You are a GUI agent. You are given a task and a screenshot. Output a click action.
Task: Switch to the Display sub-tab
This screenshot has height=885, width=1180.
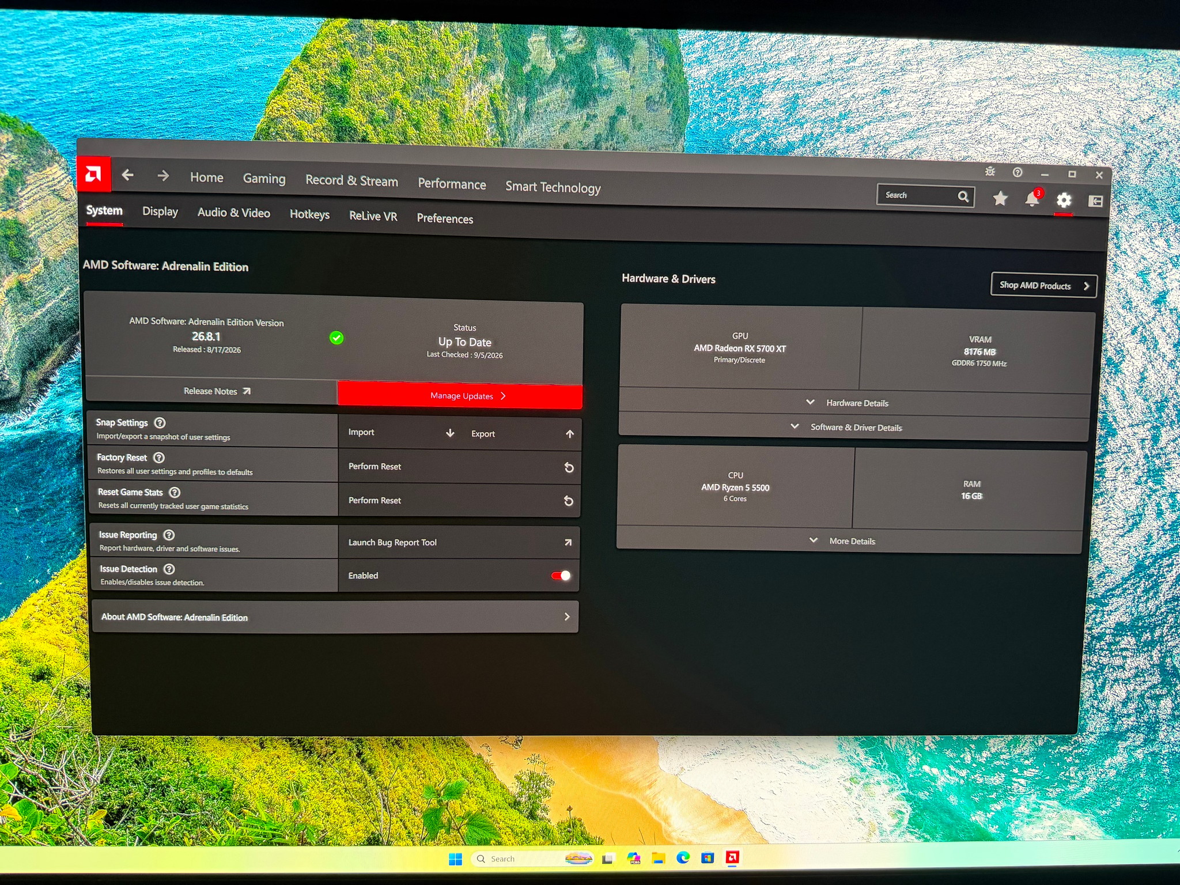pos(160,212)
